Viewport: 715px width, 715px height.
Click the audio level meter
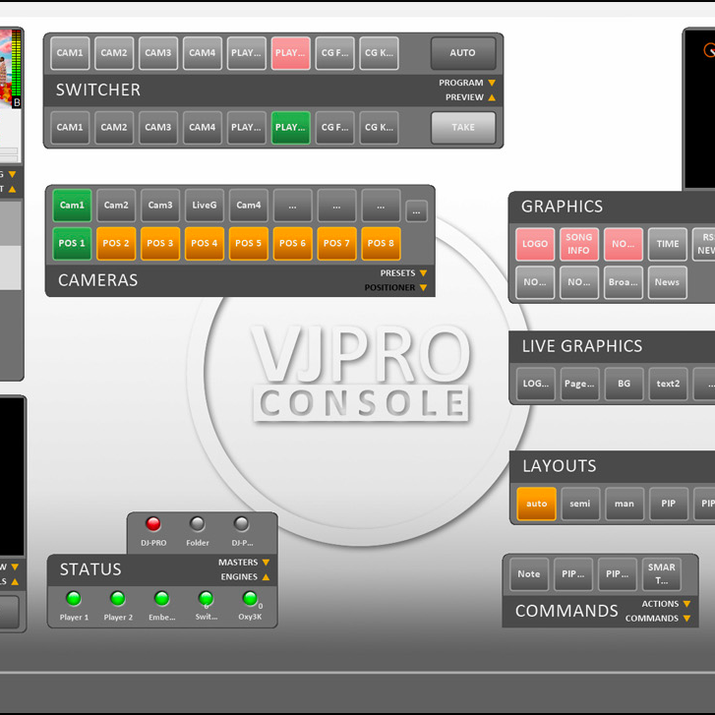click(17, 64)
